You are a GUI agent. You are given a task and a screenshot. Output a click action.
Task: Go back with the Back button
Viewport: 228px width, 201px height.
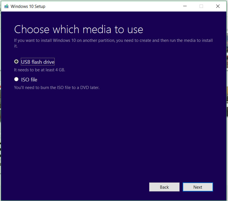pyautogui.click(x=164, y=187)
